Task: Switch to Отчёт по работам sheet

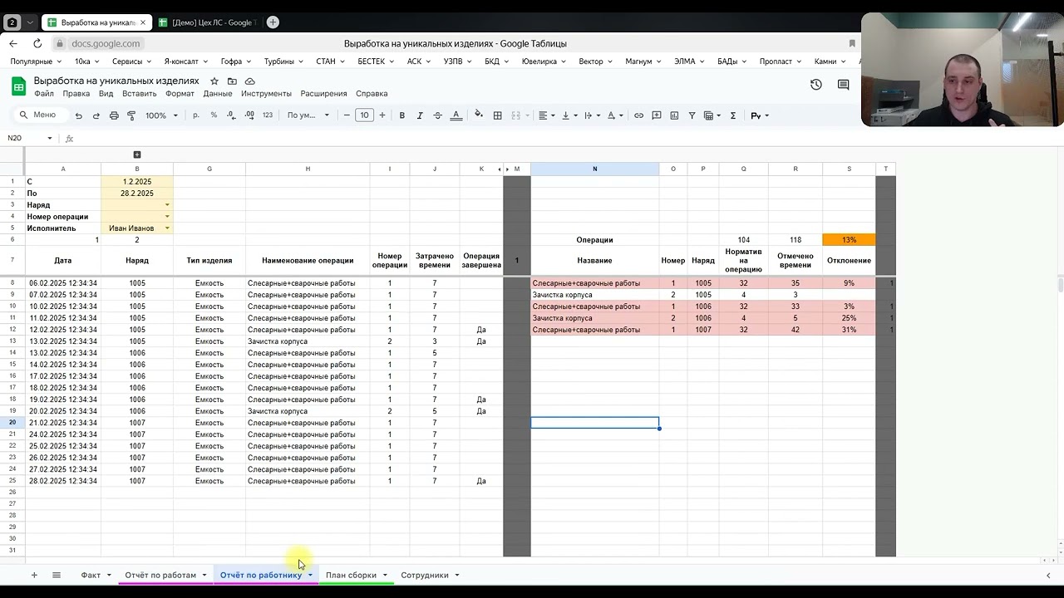Action: click(160, 575)
